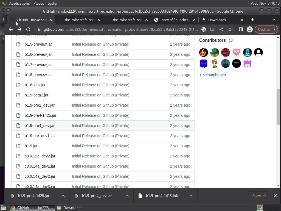The height and width of the screenshot is (211, 281).
Task: Open file c0.0.12a_dev2.jar
Action: 40,156
